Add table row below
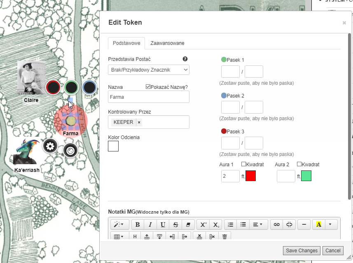The width and height of the screenshot is (353, 263). point(159,236)
